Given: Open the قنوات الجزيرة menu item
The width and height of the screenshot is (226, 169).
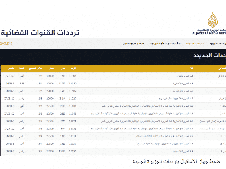Looking at the screenshot, I should point(218,43).
